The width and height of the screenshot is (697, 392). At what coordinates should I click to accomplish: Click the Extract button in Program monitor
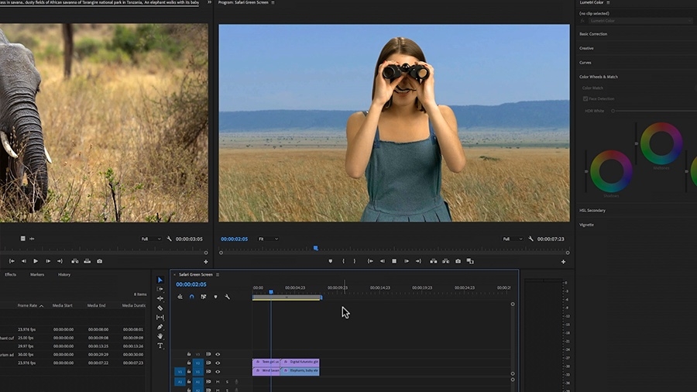coord(445,261)
